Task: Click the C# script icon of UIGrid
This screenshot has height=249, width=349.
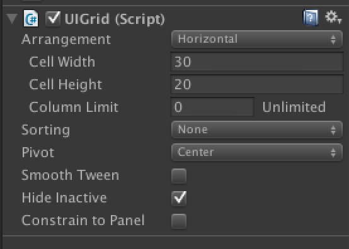Action: pyautogui.click(x=31, y=18)
